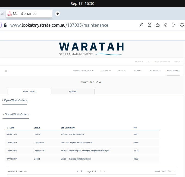This screenshot has width=185, height=177.
Task: Go to next results page
Action: (101, 171)
